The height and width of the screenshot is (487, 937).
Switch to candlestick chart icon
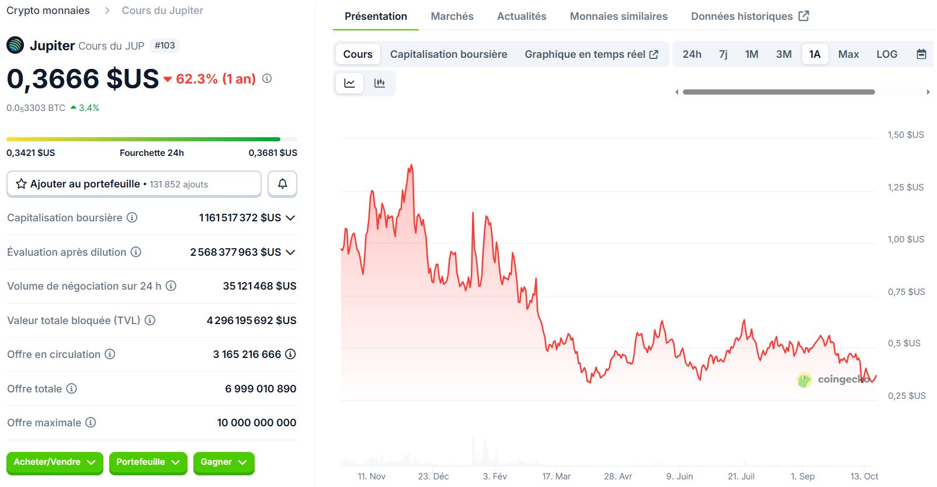380,83
